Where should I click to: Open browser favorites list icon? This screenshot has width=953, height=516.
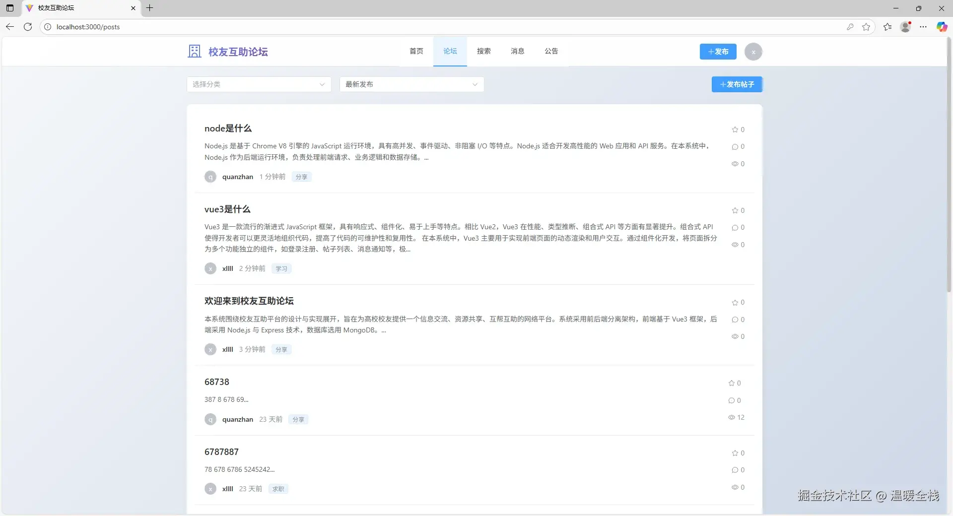click(887, 27)
